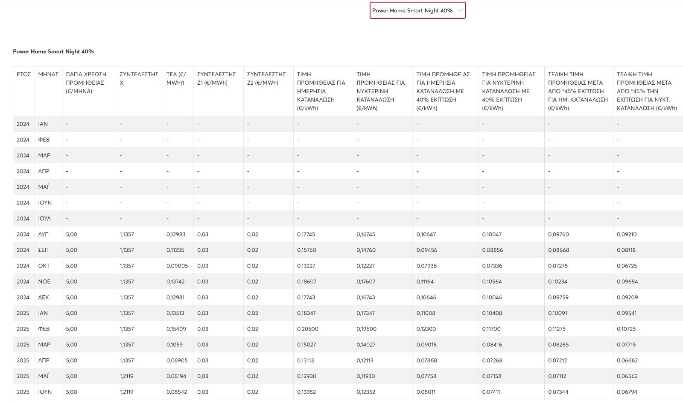Click final night price 0,09541

[x=627, y=313]
